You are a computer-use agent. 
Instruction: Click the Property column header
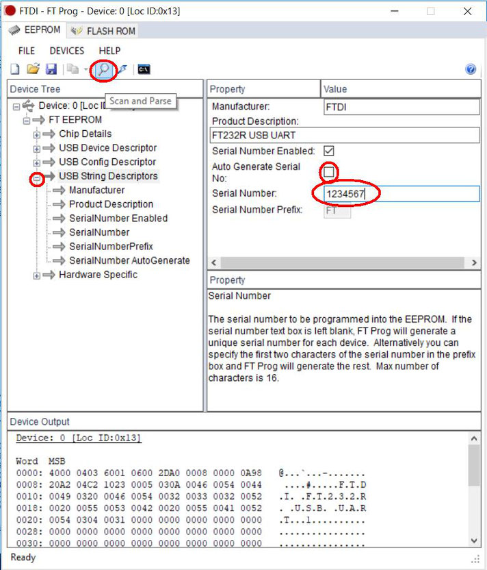click(264, 89)
